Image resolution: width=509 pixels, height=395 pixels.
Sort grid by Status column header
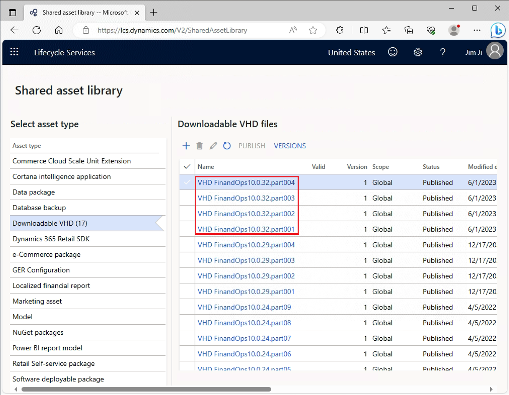tap(431, 167)
